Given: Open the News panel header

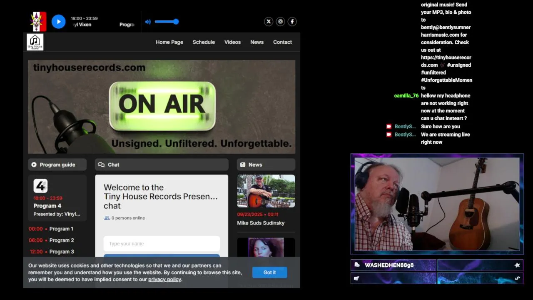Looking at the screenshot, I should (x=266, y=165).
